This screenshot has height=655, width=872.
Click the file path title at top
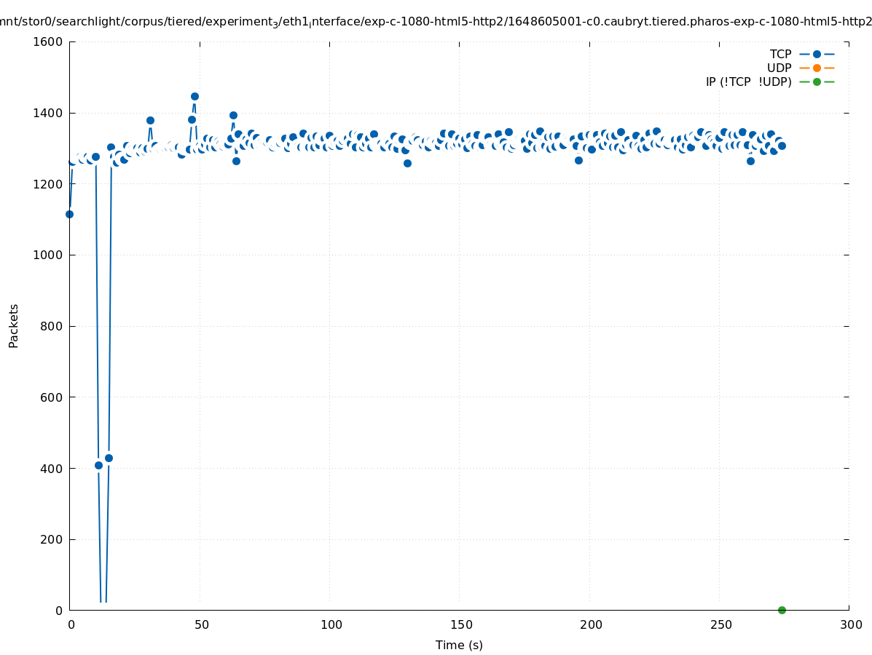click(x=436, y=21)
